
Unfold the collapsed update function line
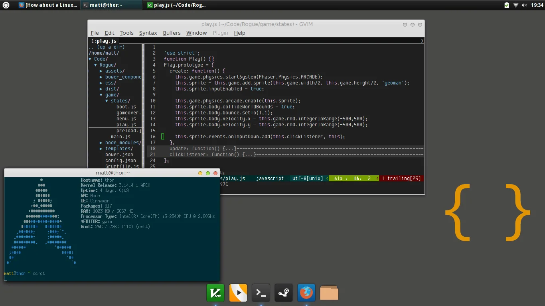(285, 149)
